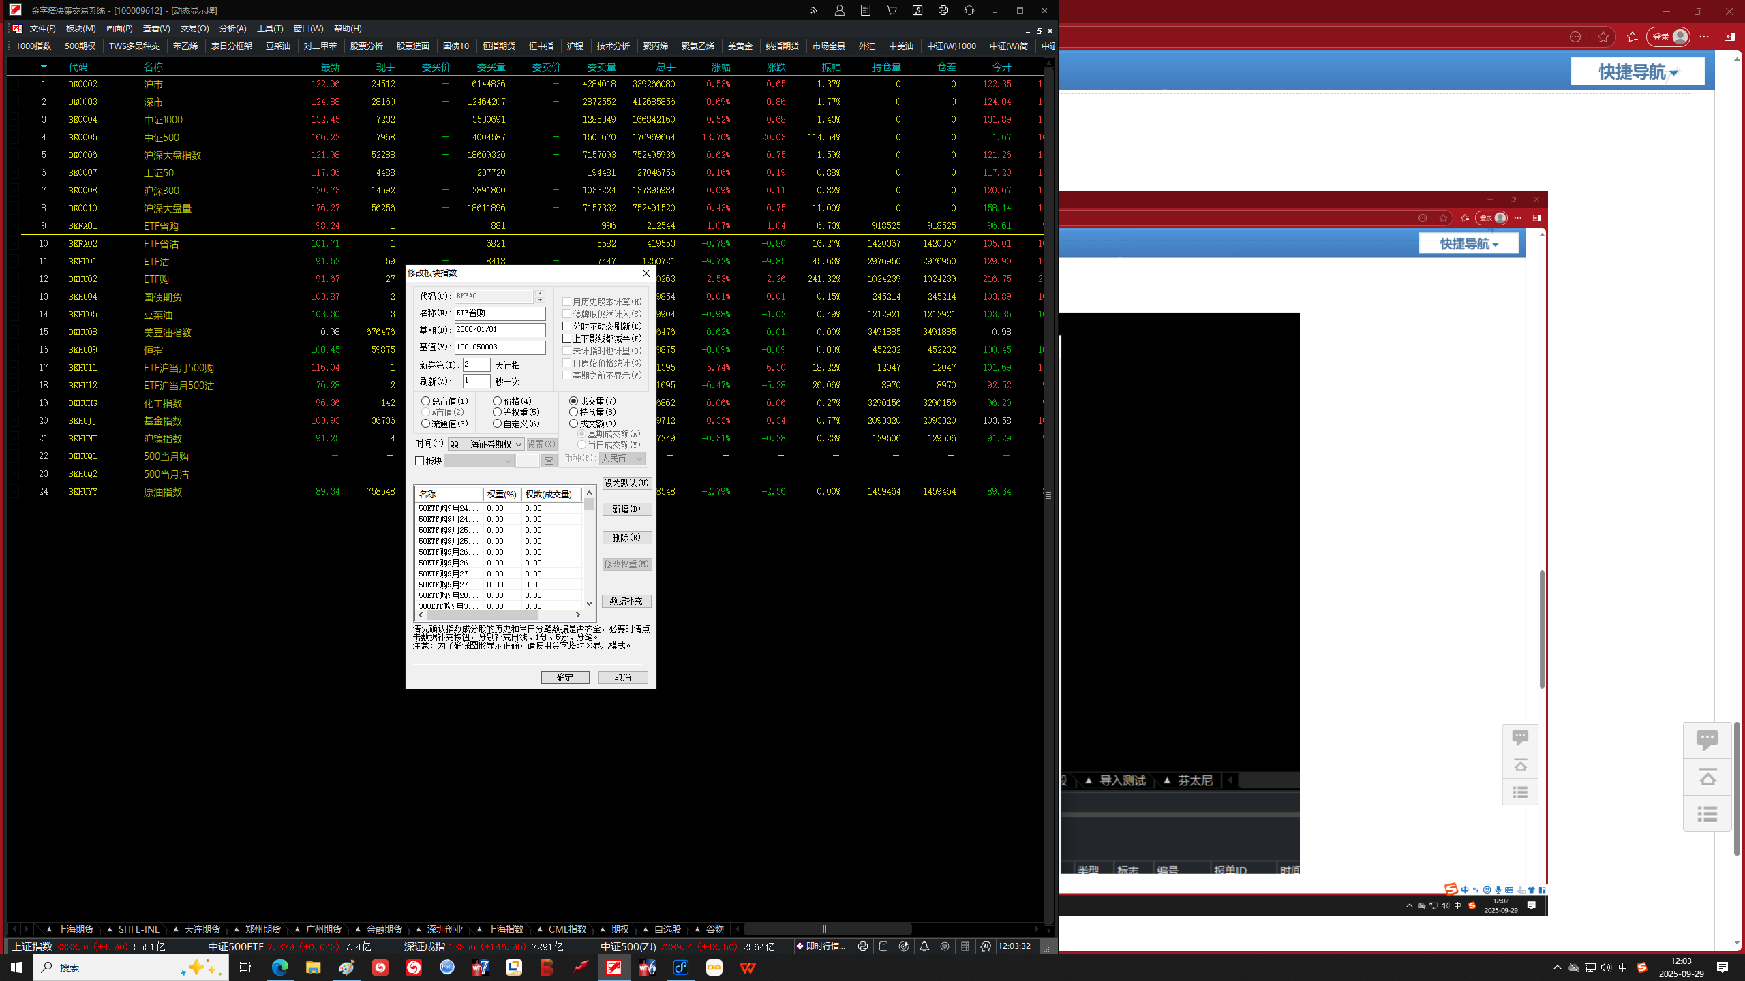Click the bell alert icon in status bar
The width and height of the screenshot is (1745, 981).
pyautogui.click(x=924, y=946)
